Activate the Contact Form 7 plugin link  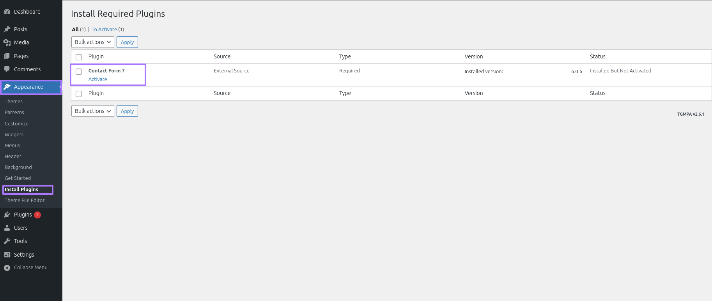pyautogui.click(x=97, y=79)
